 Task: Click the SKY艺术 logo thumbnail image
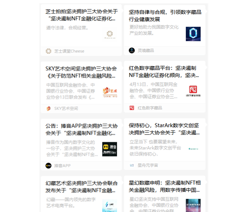coord(109,91)
